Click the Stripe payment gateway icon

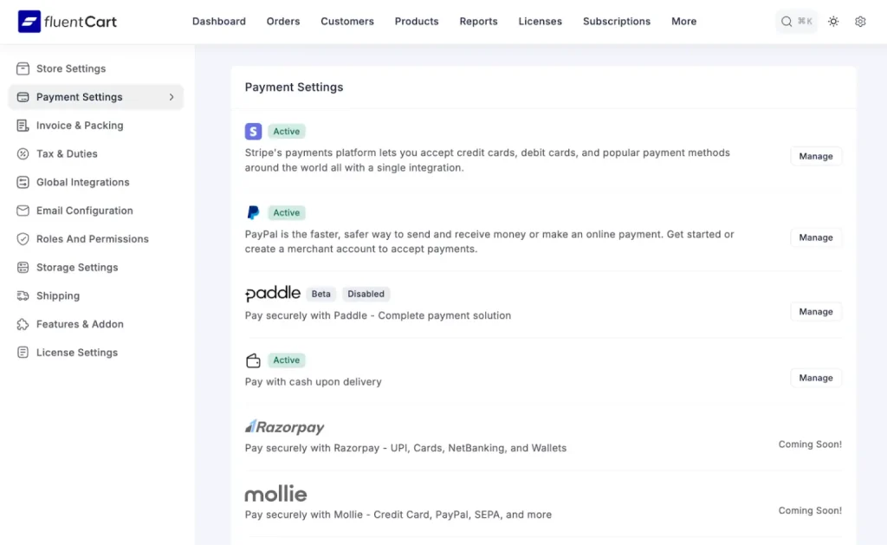[x=253, y=130]
